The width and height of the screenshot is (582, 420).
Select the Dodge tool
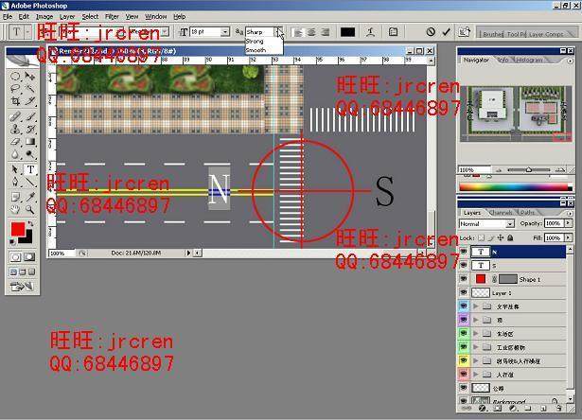(x=30, y=154)
